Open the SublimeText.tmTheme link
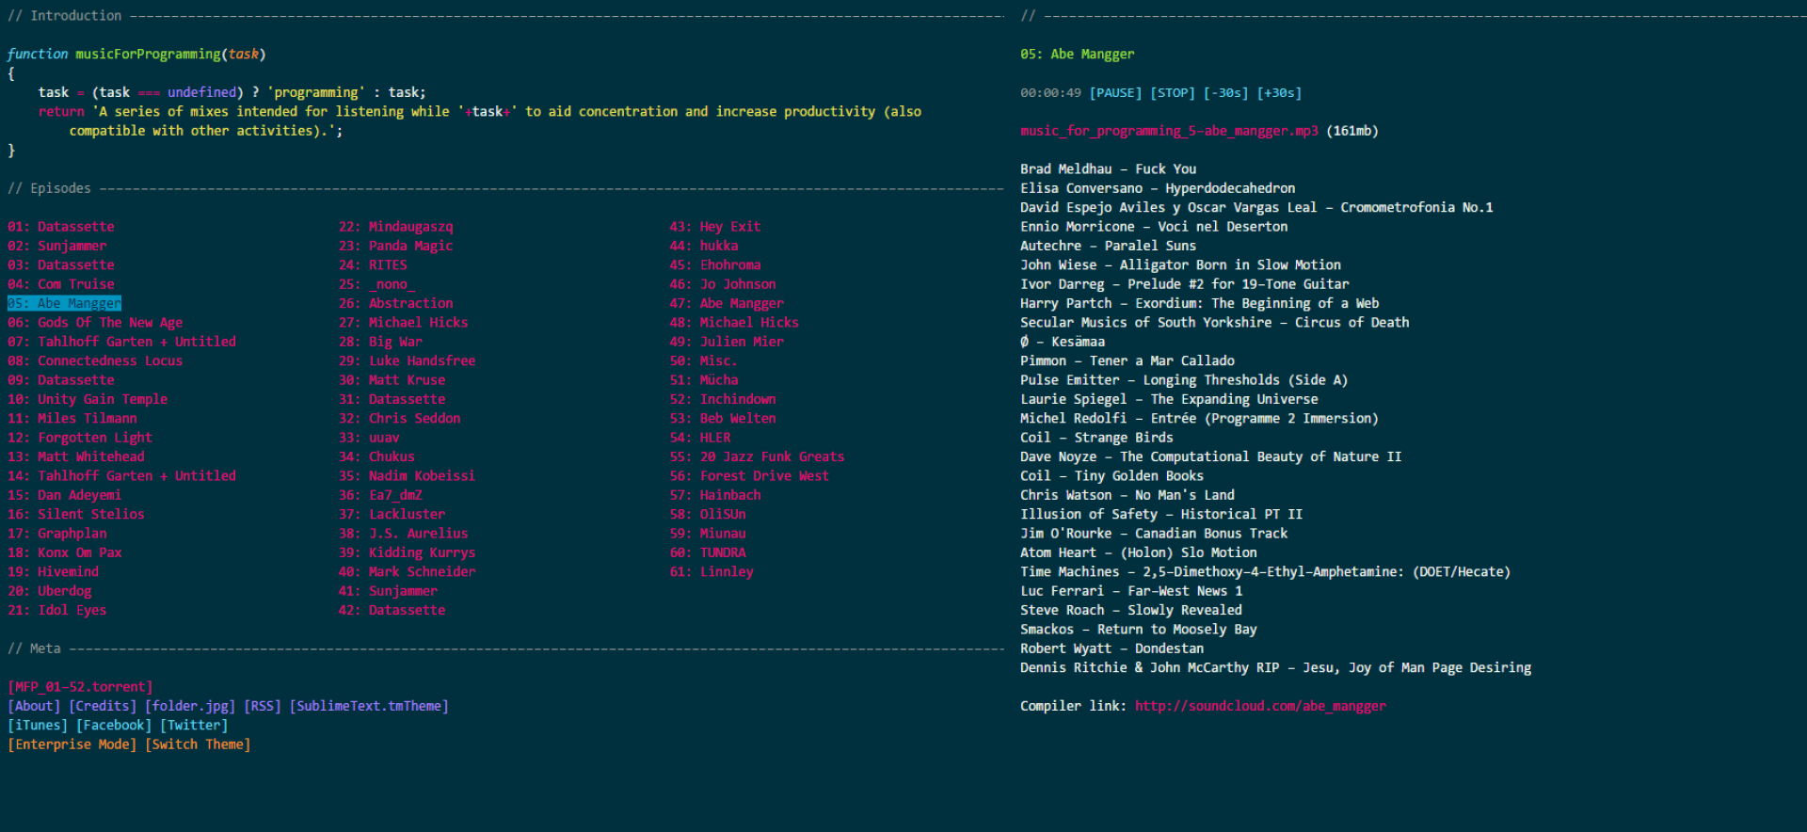Viewport: 1807px width, 832px height. point(369,707)
